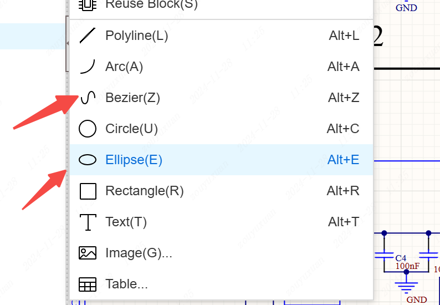Click the C4 designator text
The width and height of the screenshot is (440, 305).
[401, 258]
